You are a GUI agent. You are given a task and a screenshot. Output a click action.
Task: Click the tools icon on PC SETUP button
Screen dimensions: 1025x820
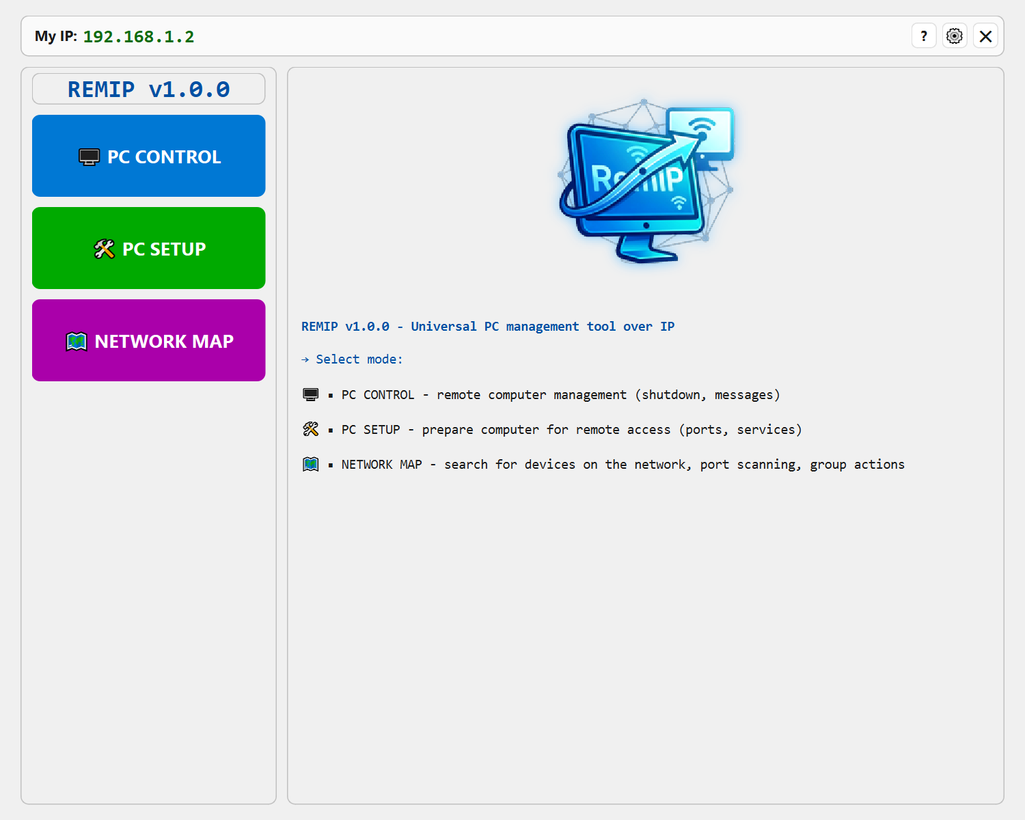(x=104, y=249)
